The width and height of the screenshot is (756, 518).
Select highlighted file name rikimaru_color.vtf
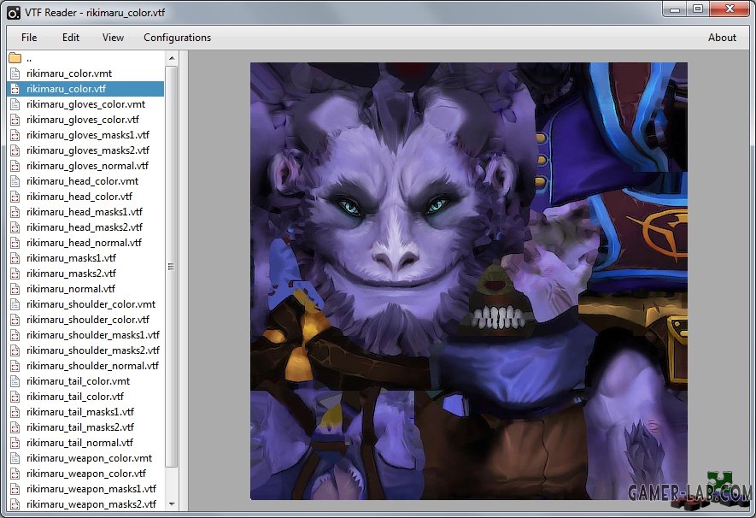pos(66,89)
